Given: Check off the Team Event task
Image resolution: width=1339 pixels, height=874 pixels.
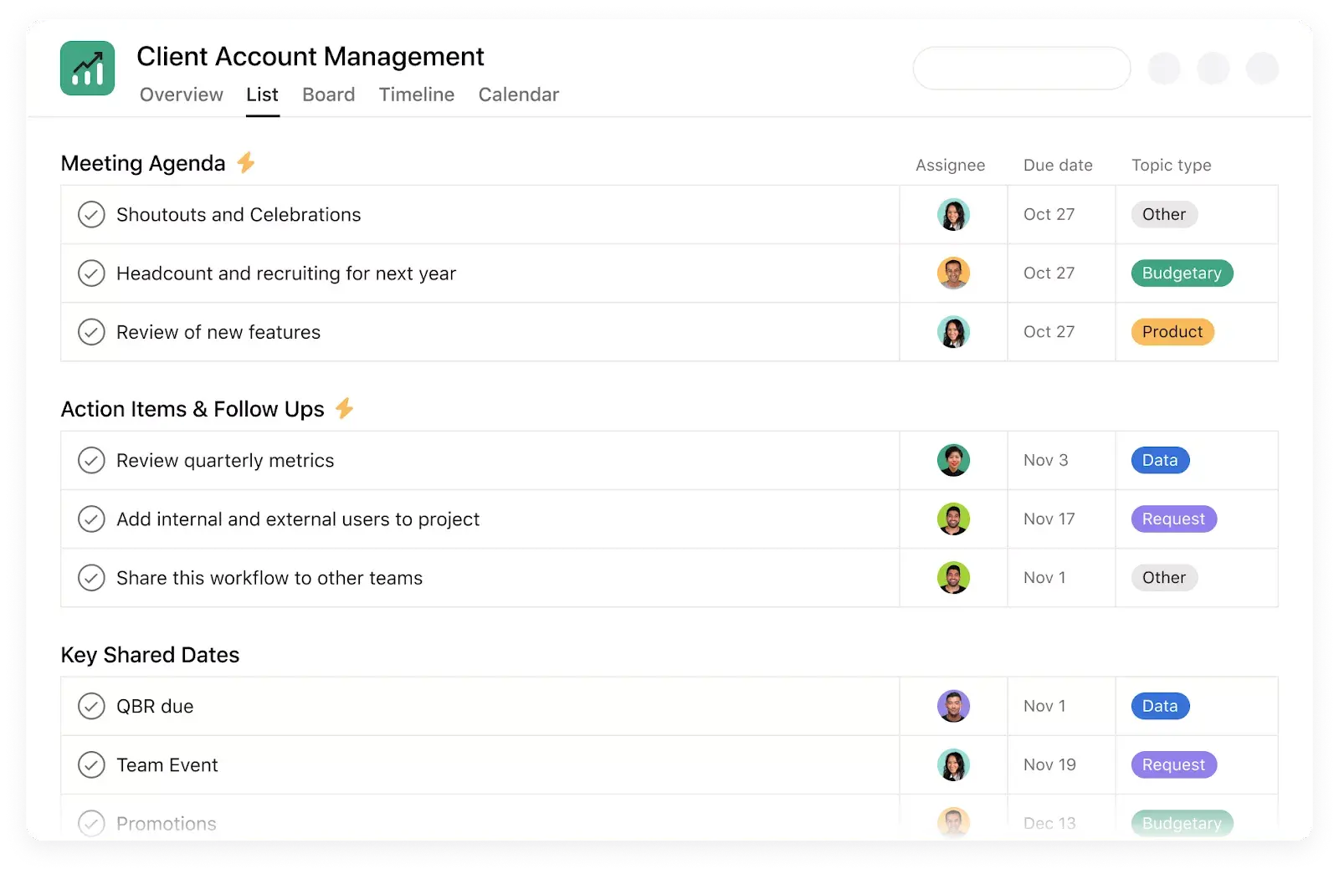Looking at the screenshot, I should pyautogui.click(x=91, y=764).
